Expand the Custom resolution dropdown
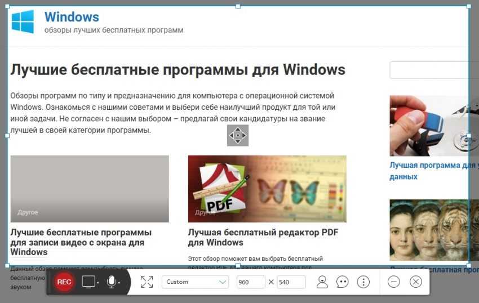 pos(195,282)
